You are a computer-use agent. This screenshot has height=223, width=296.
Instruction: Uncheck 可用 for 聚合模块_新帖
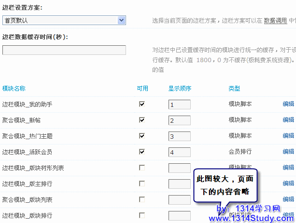click(x=142, y=120)
